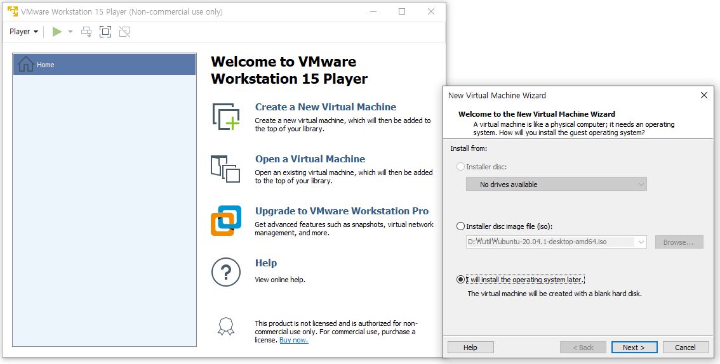Click 'View online help.' text

point(280,280)
